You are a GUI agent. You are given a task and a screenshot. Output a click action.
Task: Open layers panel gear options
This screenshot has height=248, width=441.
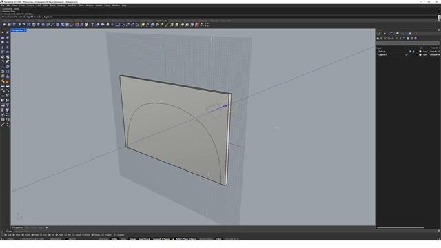pos(439,30)
